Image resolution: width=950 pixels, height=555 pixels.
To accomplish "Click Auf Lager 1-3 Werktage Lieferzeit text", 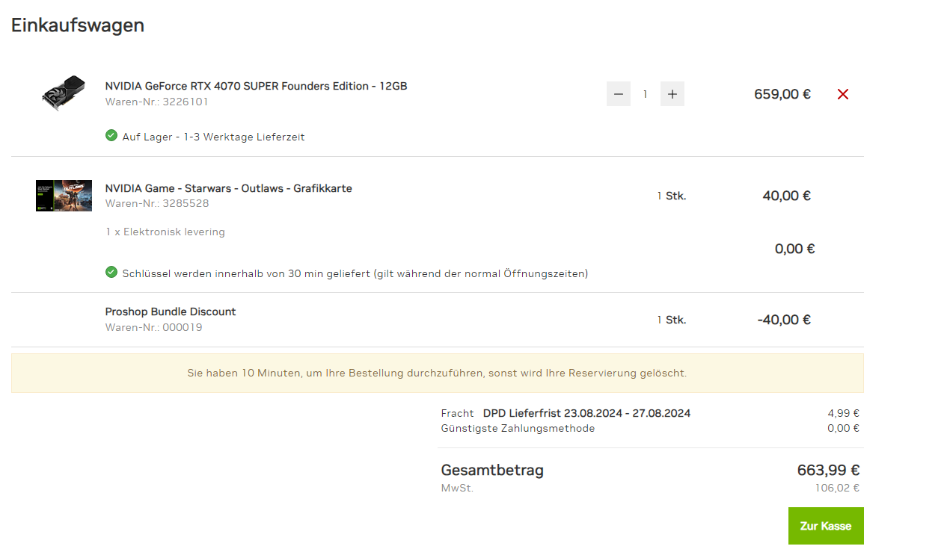I will (x=214, y=137).
